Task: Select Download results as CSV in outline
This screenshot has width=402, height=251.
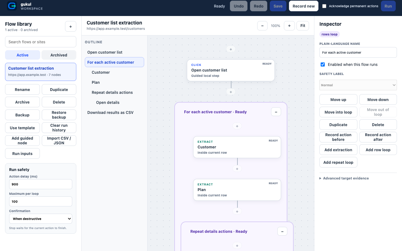Action: 114,112
